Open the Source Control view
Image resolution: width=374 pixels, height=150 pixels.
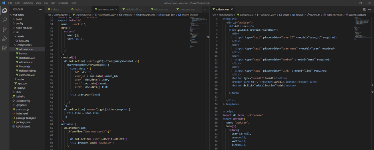pos(4,29)
